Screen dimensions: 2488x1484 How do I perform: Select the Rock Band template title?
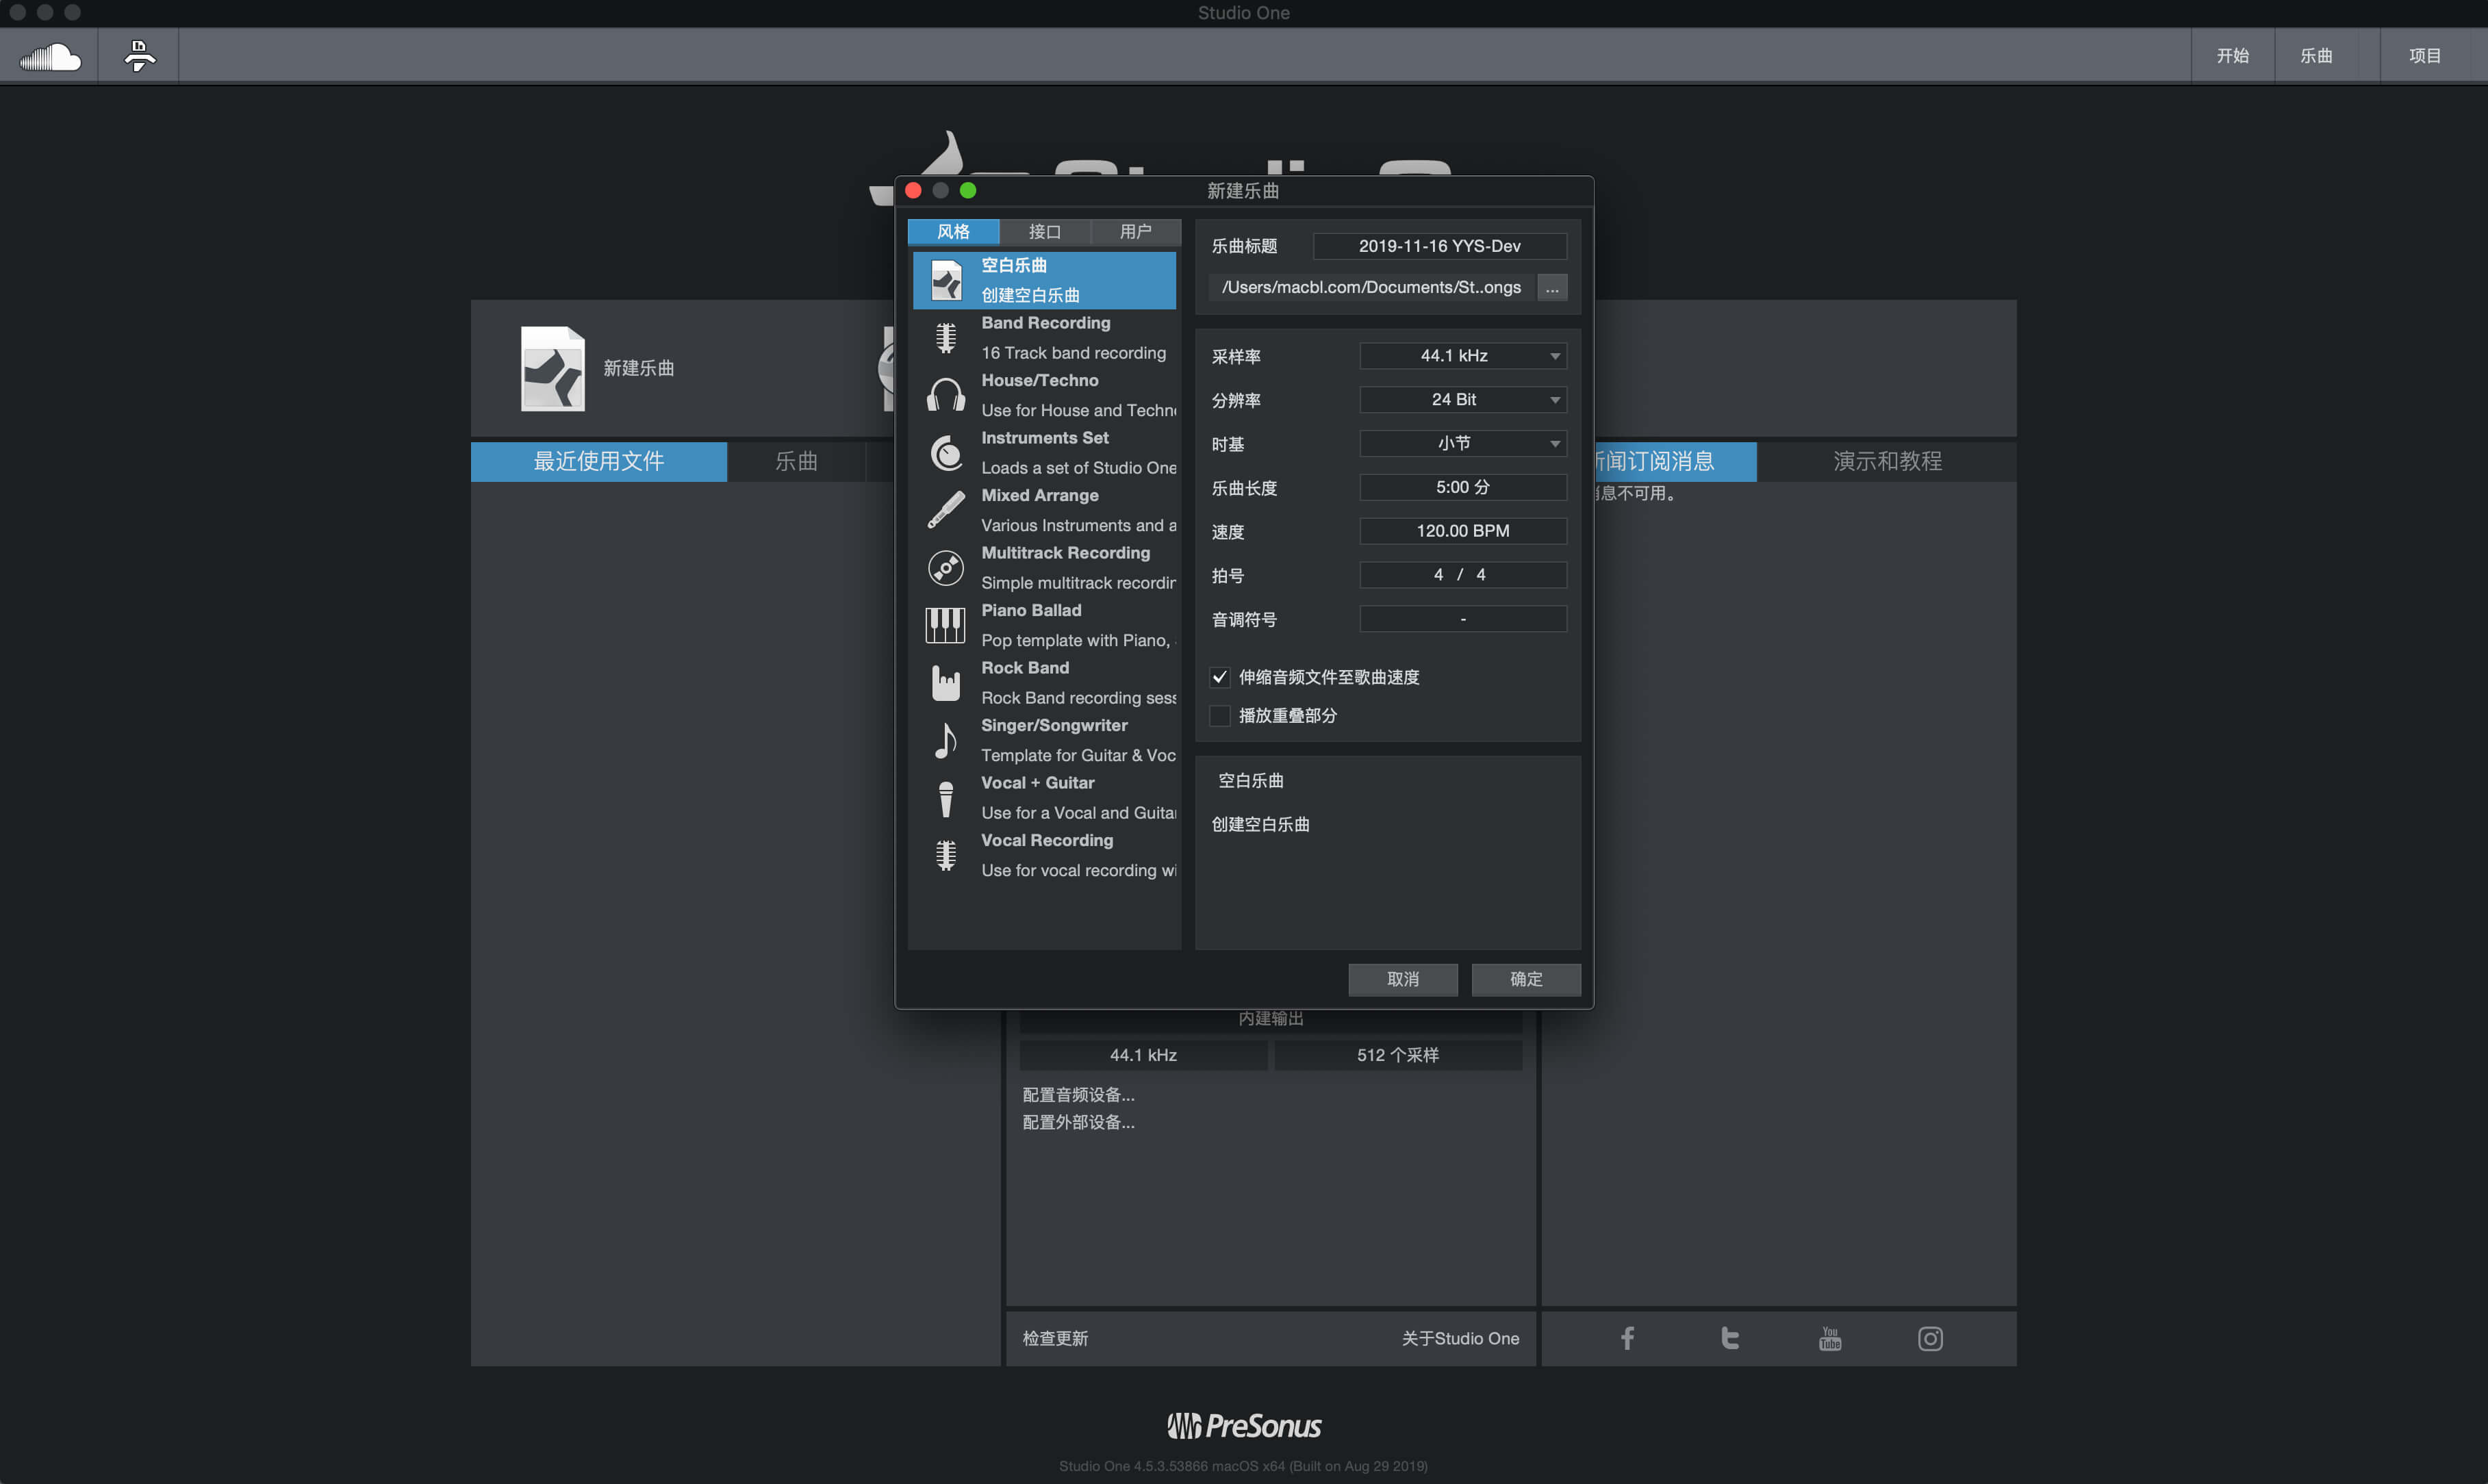(x=1025, y=668)
